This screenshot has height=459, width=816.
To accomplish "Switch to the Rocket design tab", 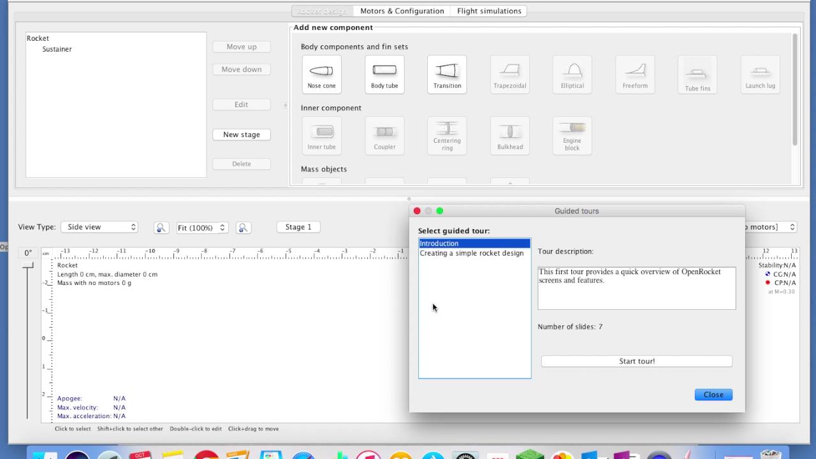I will (322, 11).
